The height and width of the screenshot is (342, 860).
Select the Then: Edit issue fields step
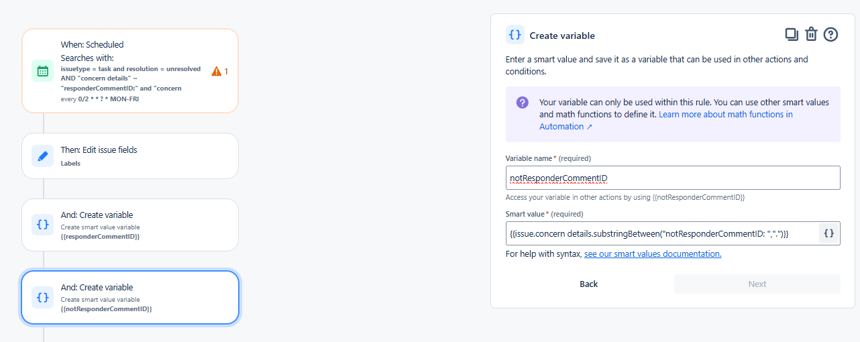click(130, 156)
